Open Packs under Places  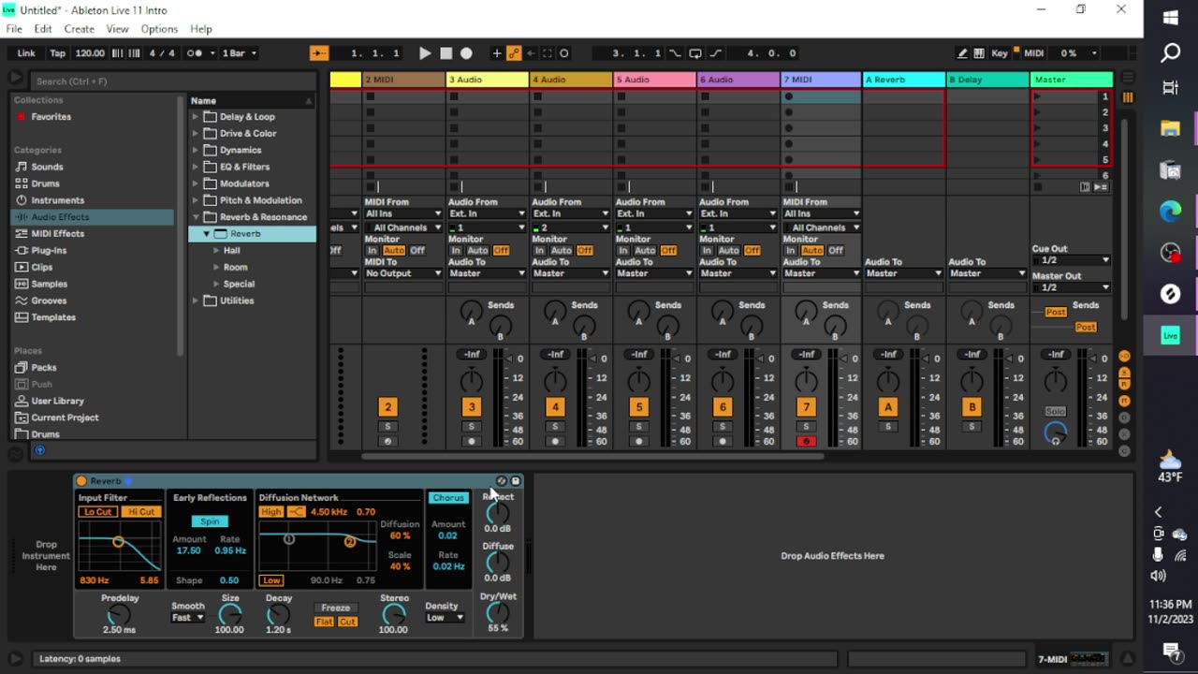(x=43, y=368)
